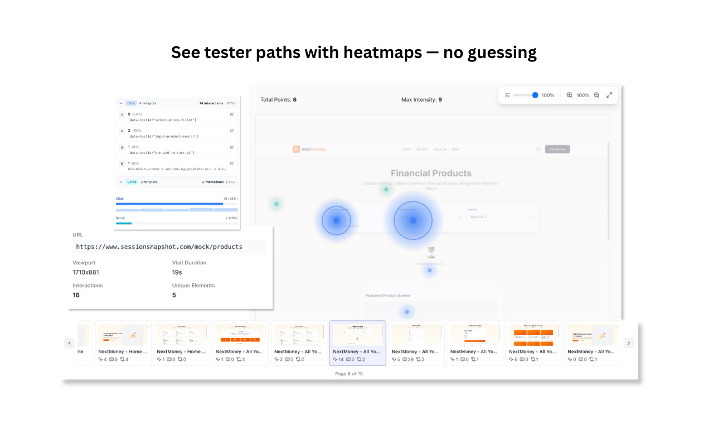Click the left arrow on the thumbnail strip

[69, 343]
